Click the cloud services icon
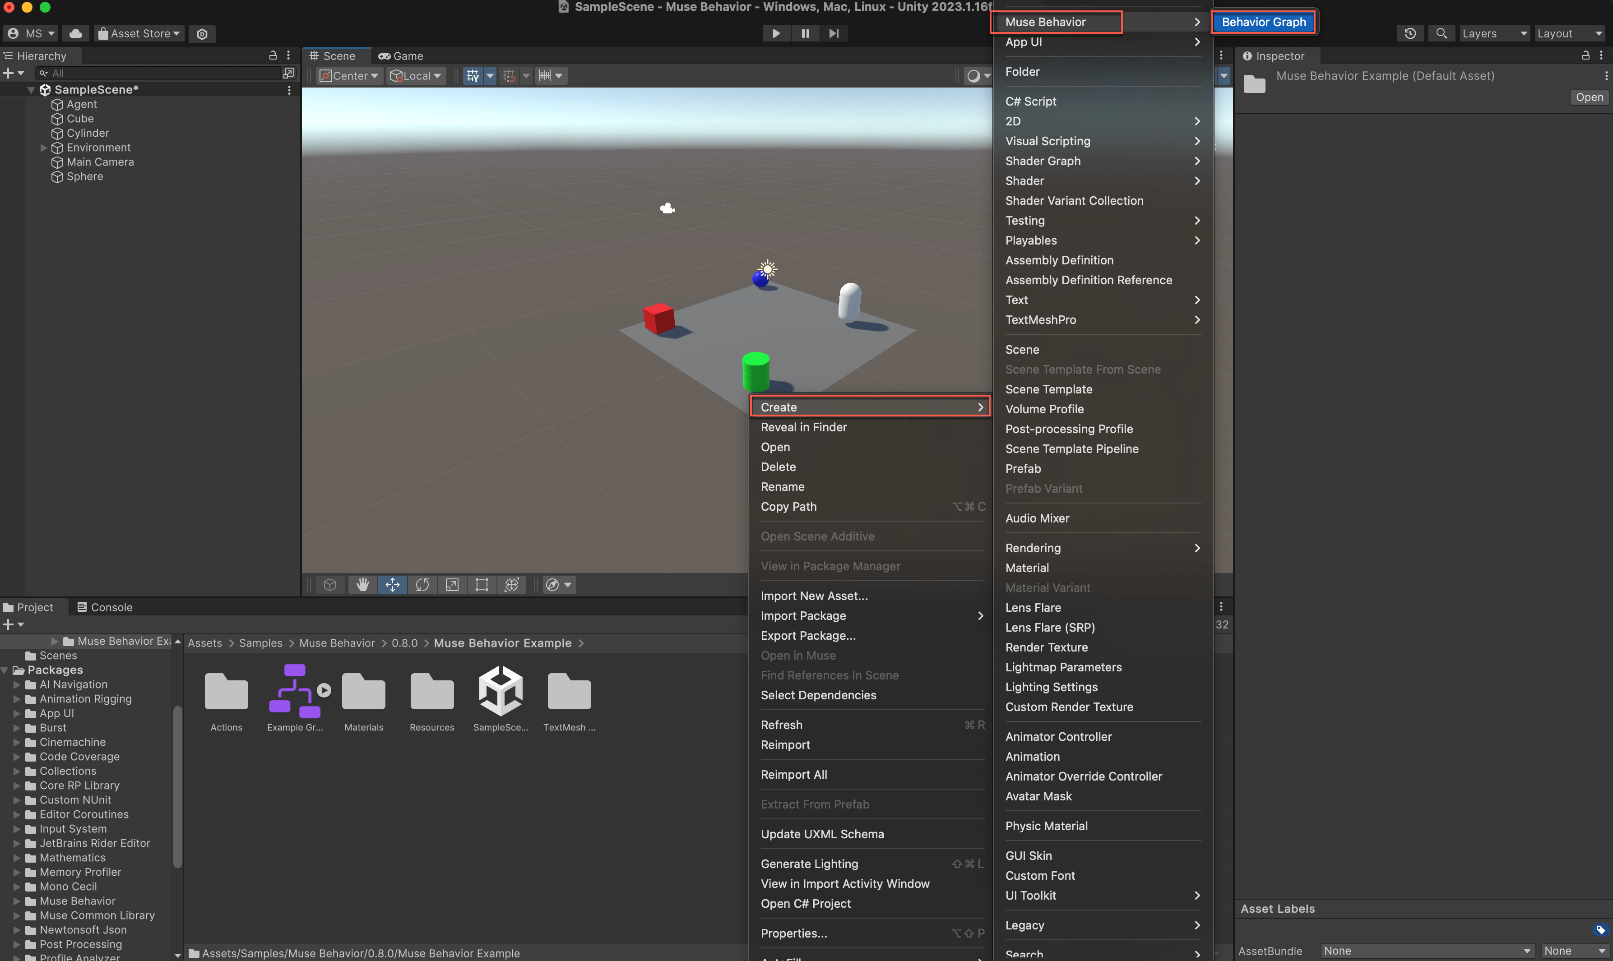 [x=76, y=34]
